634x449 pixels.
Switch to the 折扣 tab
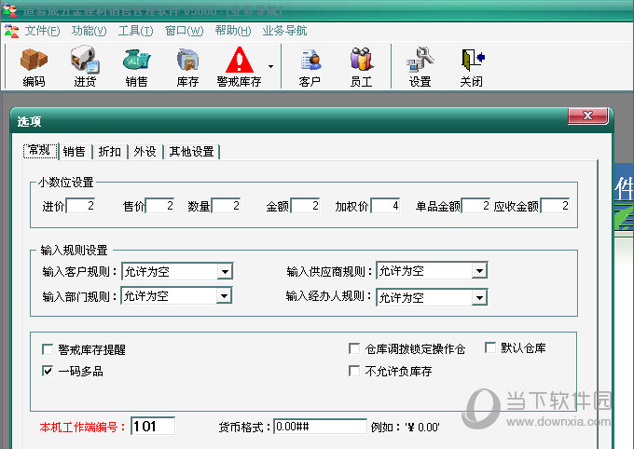pyautogui.click(x=110, y=152)
